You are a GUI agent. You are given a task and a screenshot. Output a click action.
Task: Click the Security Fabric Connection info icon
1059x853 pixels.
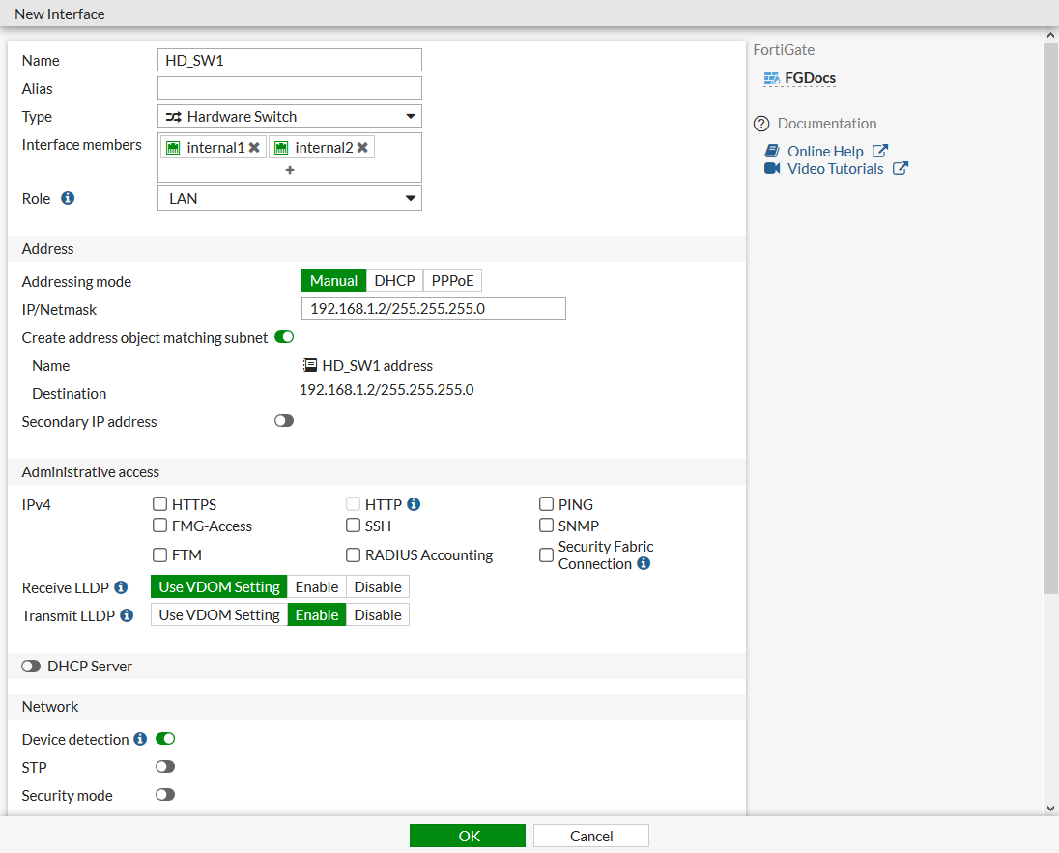coord(644,562)
